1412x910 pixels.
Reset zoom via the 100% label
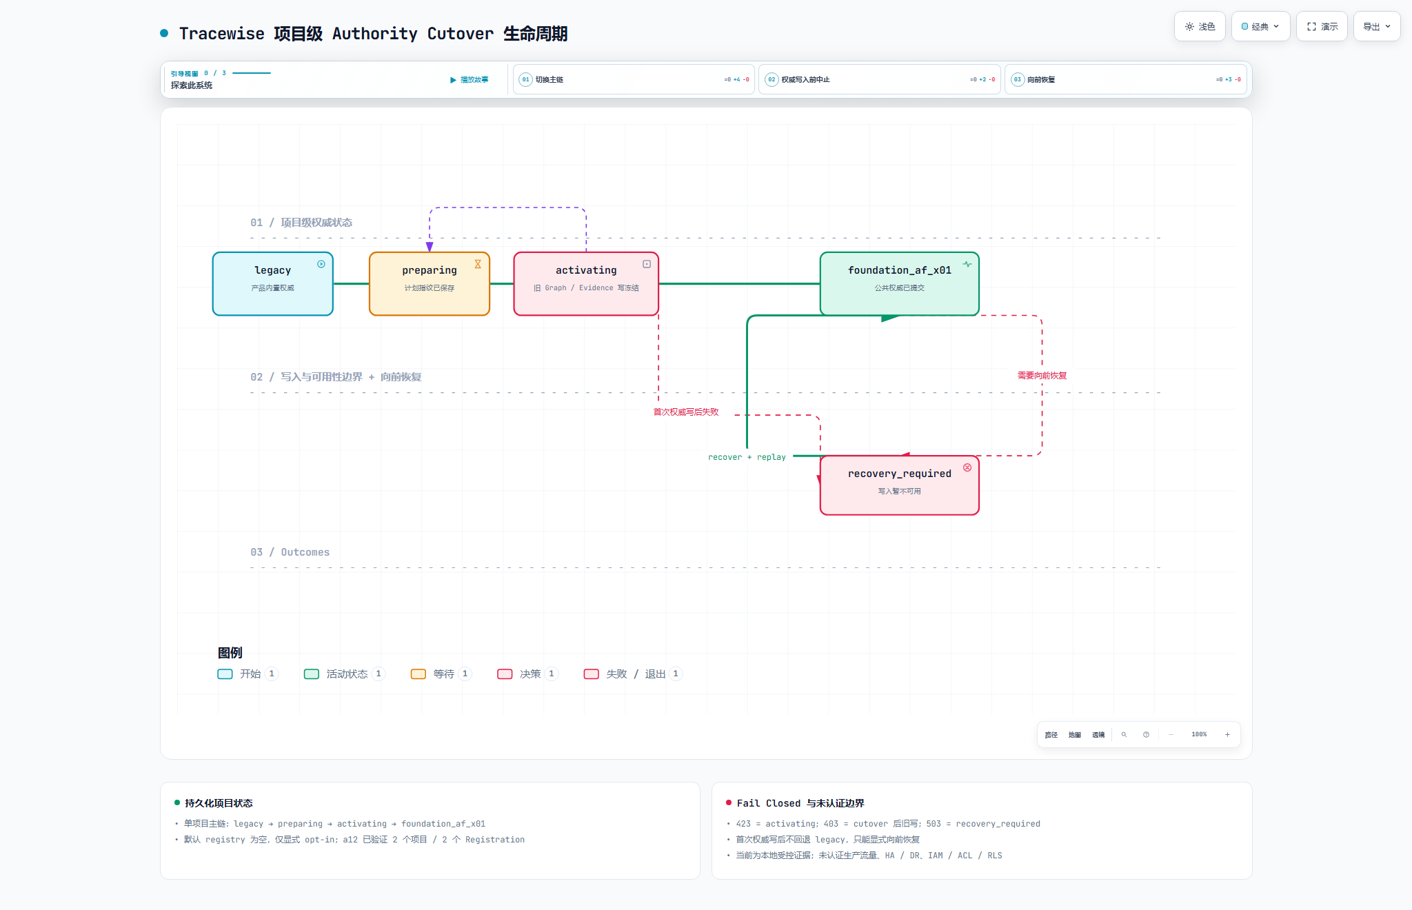(1199, 735)
